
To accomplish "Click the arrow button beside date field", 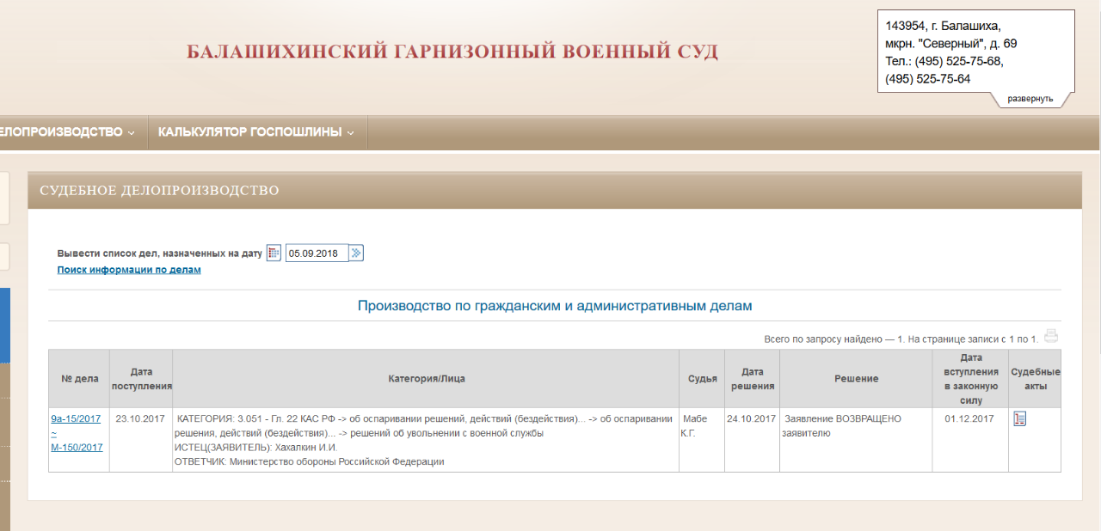I will 356,253.
